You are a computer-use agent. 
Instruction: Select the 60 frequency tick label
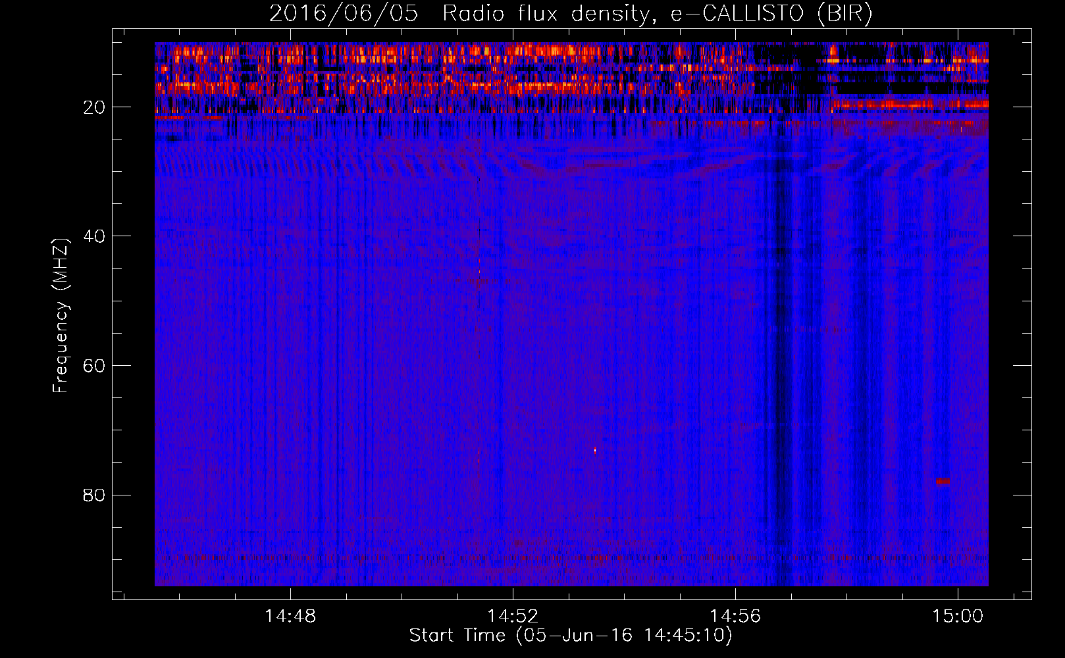point(94,366)
